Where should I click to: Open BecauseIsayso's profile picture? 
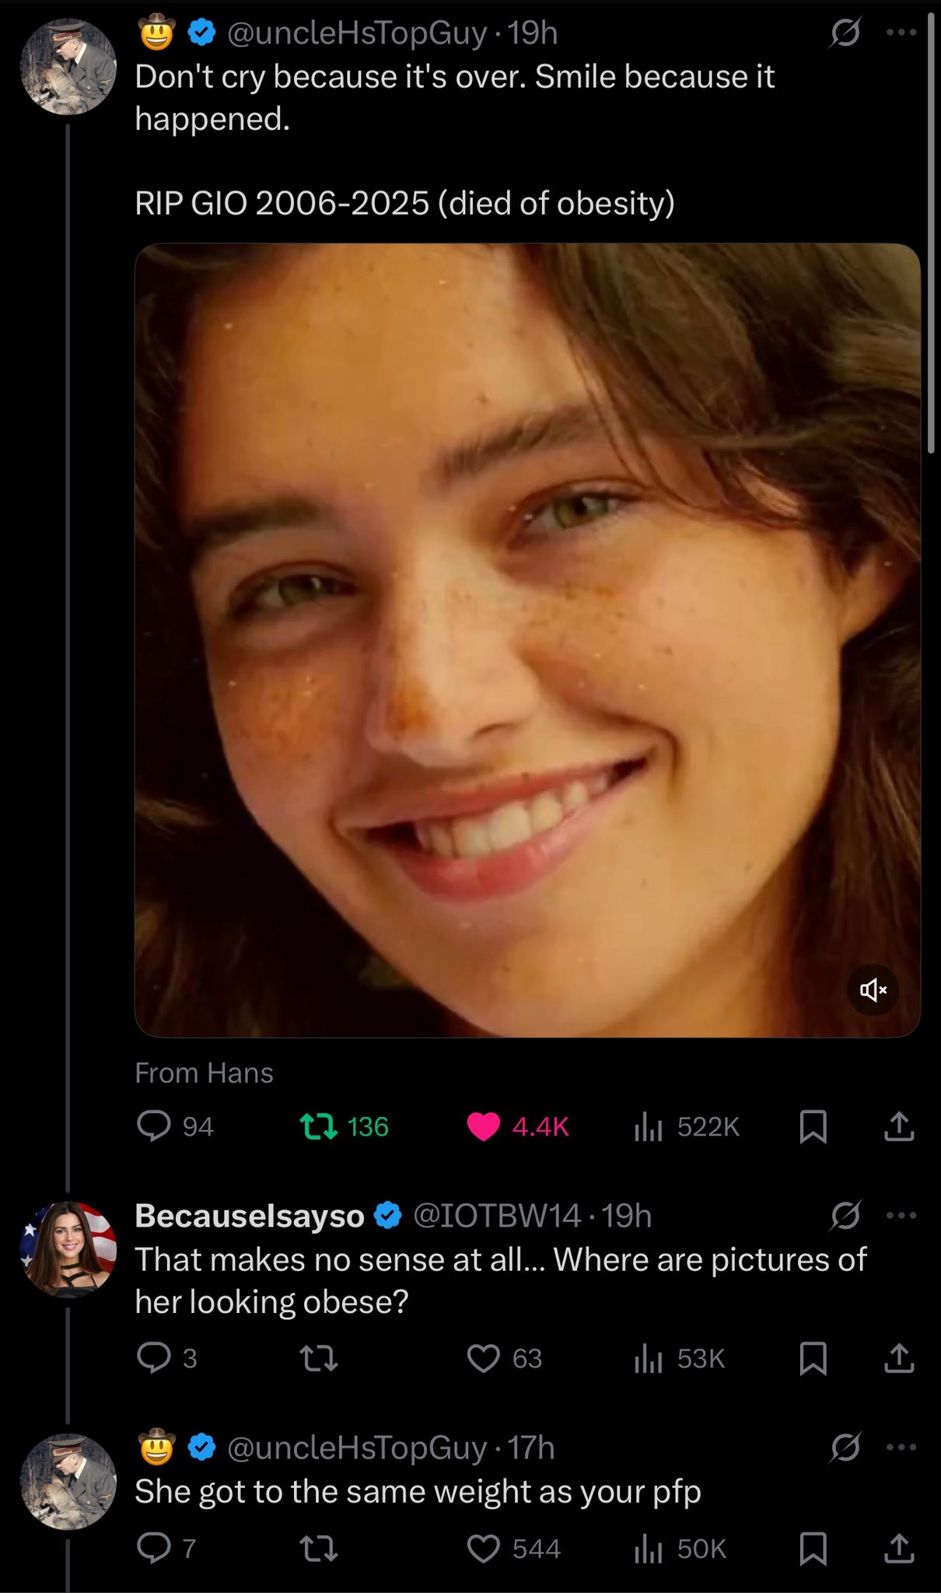pos(68,1248)
